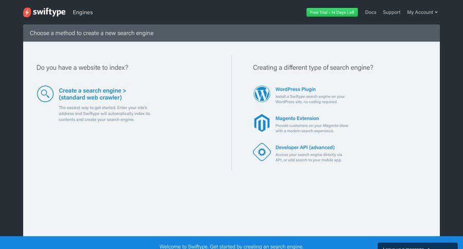Click the Swiftype lightning bolt logo

27,12
